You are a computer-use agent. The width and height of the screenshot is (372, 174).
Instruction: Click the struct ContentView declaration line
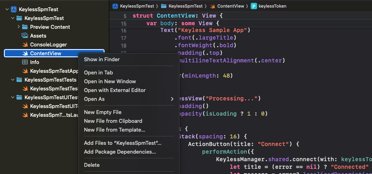178,16
